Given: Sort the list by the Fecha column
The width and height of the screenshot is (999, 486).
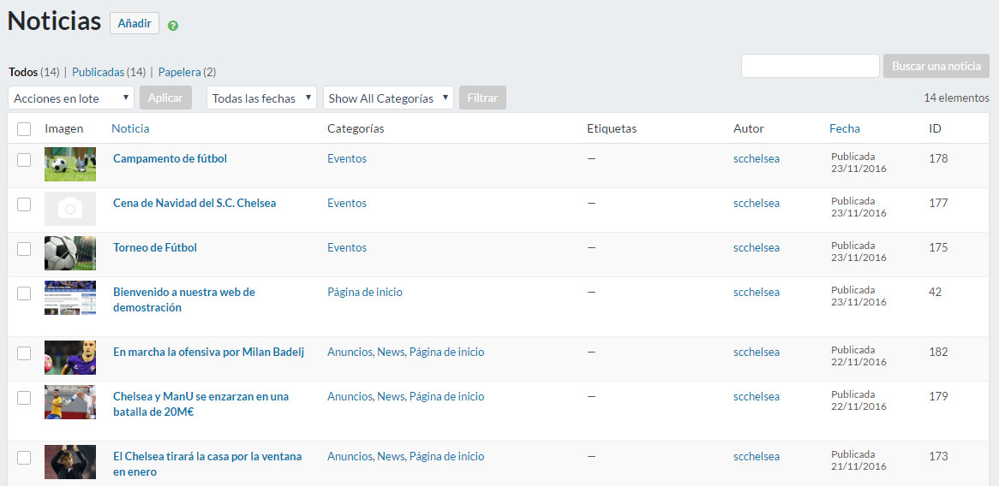Looking at the screenshot, I should pos(844,129).
